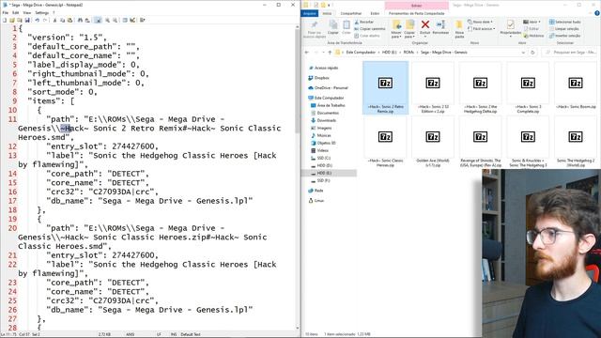This screenshot has width=601, height=338.
Task: Click the Find binoculars icon in Notepad2 toolbar
Action: tap(80, 20)
